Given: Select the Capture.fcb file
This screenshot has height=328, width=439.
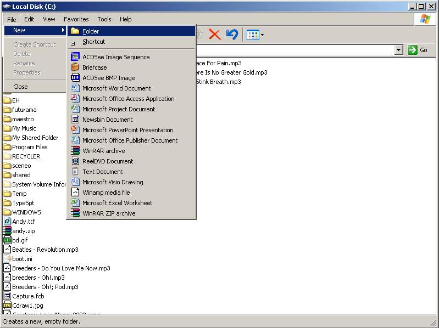Looking at the screenshot, I should [24, 296].
